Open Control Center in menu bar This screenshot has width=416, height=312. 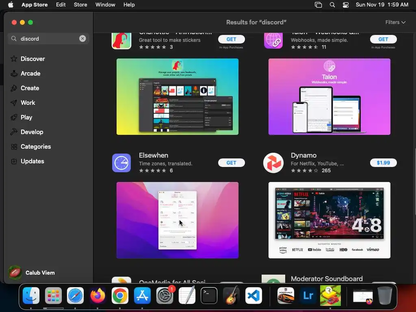[346, 5]
